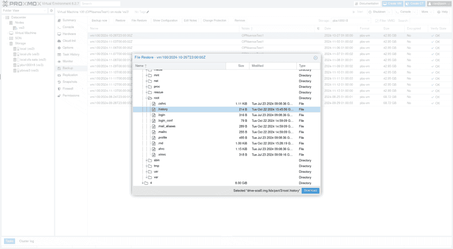Click the .history file icon
This screenshot has width=453, height=249.
pyautogui.click(x=154, y=109)
